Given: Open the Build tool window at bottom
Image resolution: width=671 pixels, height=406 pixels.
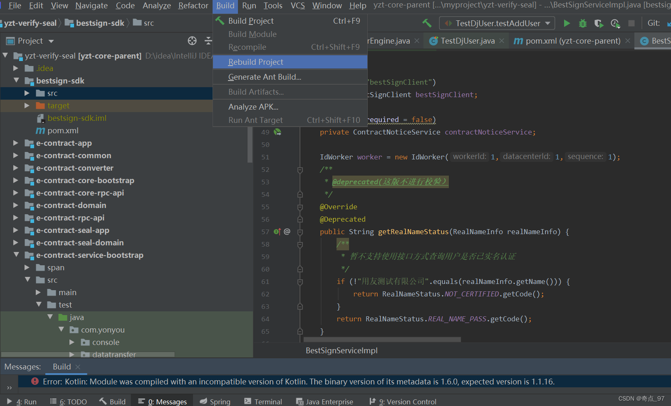Looking at the screenshot, I should 112,401.
